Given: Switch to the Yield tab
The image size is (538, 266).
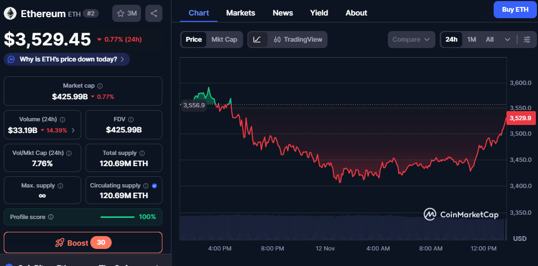Looking at the screenshot, I should tap(319, 13).
